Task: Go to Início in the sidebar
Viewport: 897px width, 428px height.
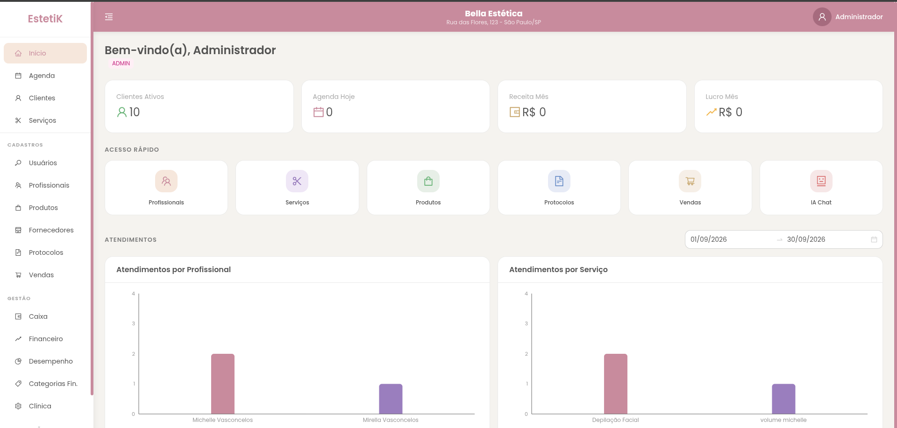Action: (45, 53)
